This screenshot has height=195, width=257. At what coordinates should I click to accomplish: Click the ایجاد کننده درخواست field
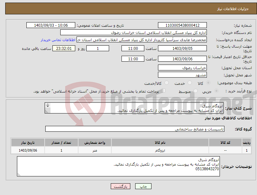(x=142, y=40)
